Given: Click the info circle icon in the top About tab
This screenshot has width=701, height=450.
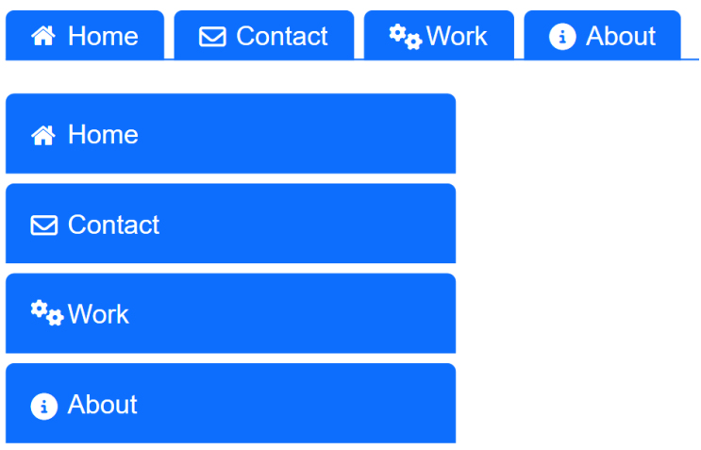Looking at the screenshot, I should 562,37.
